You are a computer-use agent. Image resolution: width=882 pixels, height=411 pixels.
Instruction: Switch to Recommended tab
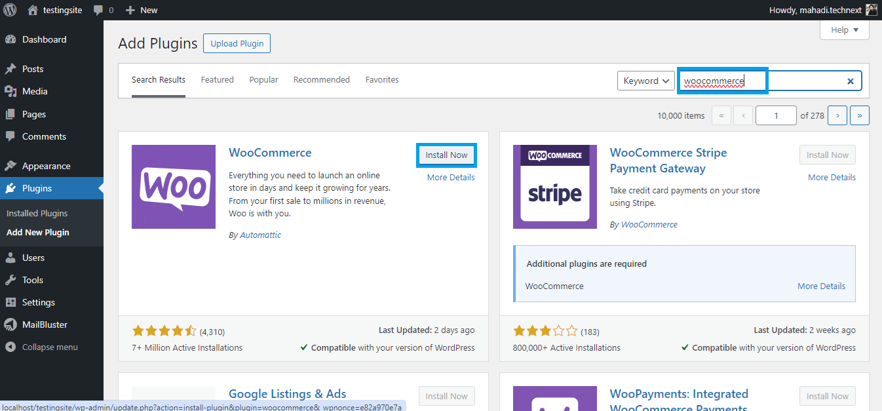(x=322, y=80)
